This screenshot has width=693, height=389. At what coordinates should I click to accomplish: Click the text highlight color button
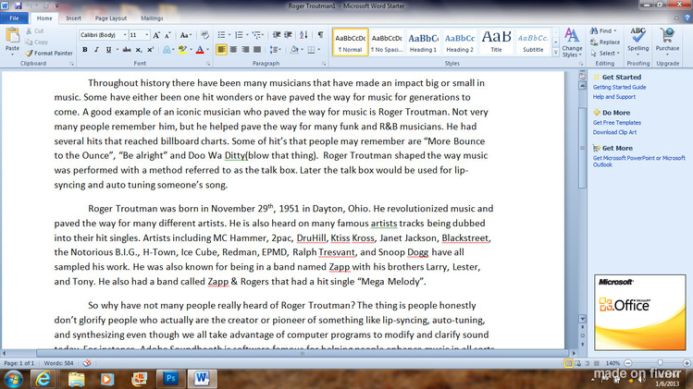182,50
